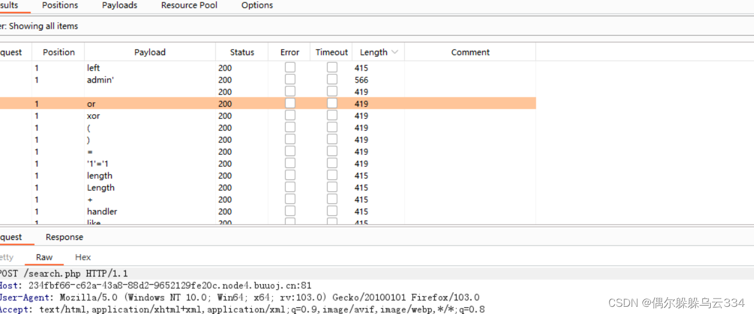Select the ')' payload cell
754x314 pixels.
tap(150, 139)
